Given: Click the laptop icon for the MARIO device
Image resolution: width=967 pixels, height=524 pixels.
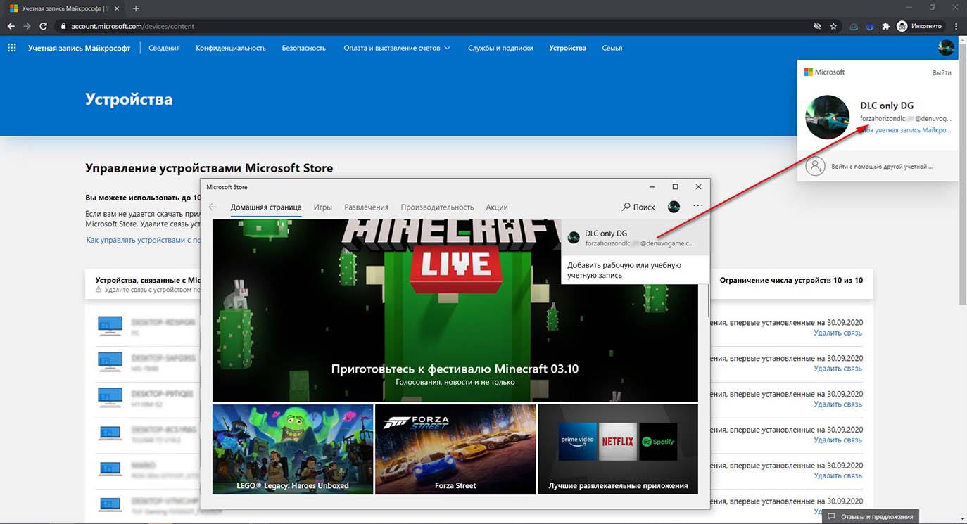Looking at the screenshot, I should 110,468.
